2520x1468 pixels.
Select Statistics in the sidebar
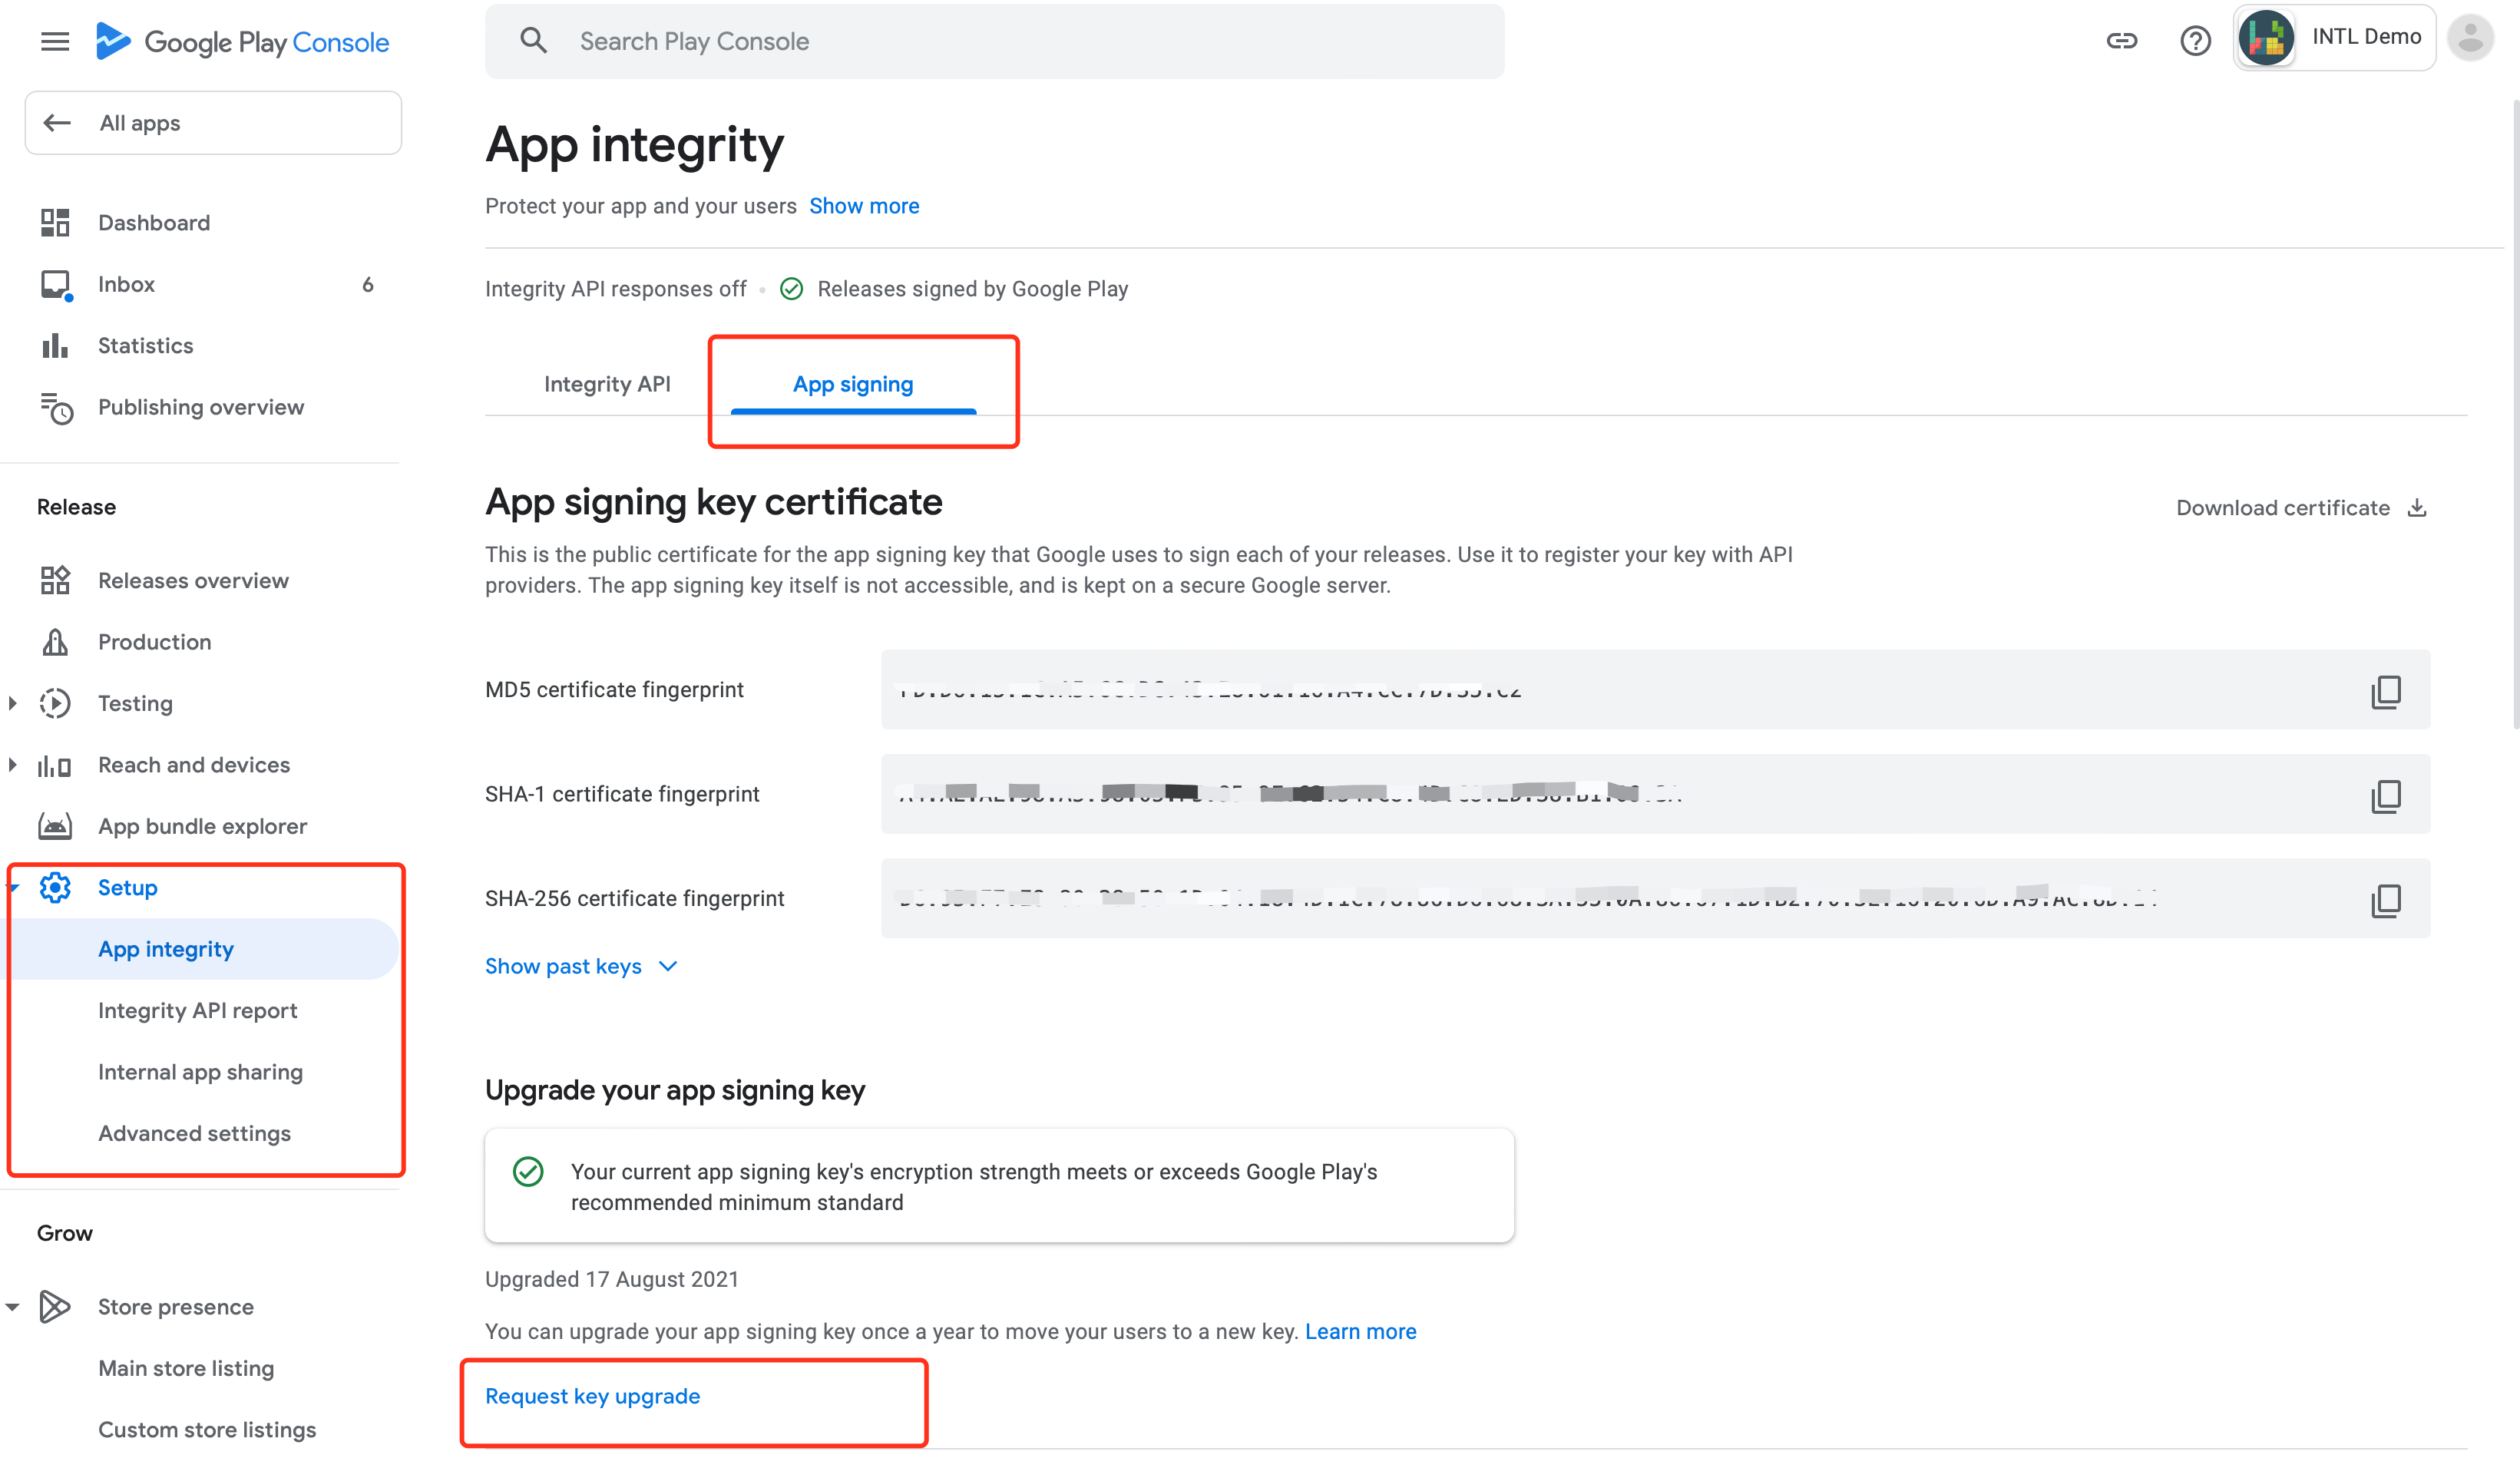click(145, 345)
